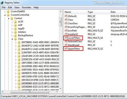Expand the ControlSet002 key

coord(5,12)
